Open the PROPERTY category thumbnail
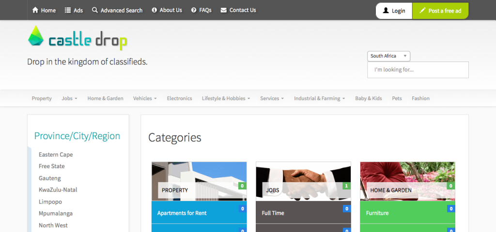This screenshot has height=232, width=496. point(199,181)
